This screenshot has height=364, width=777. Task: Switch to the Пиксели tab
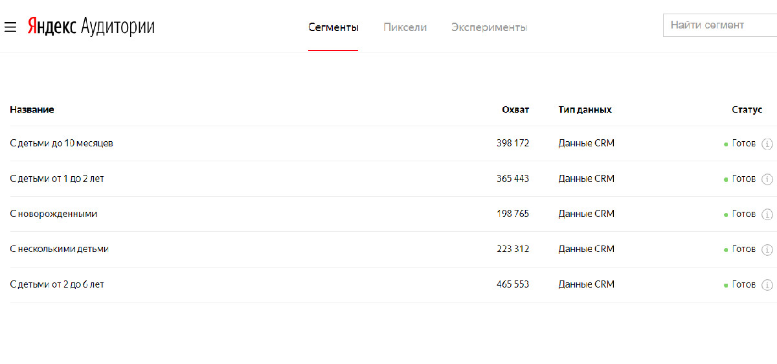point(405,27)
